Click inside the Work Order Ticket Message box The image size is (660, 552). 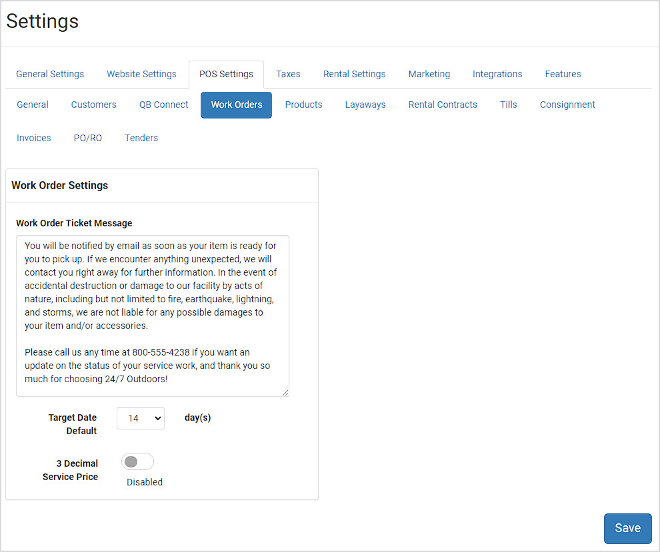click(x=153, y=316)
